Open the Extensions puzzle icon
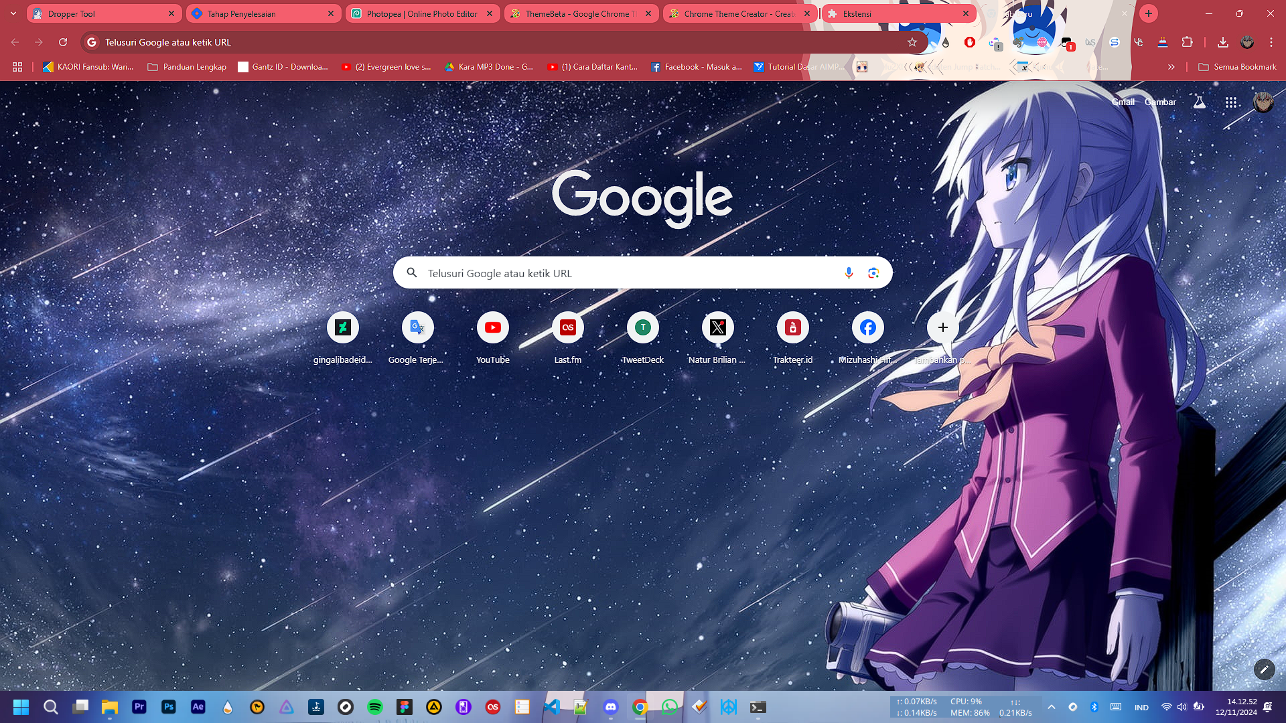1286x723 pixels. pos(1187,42)
